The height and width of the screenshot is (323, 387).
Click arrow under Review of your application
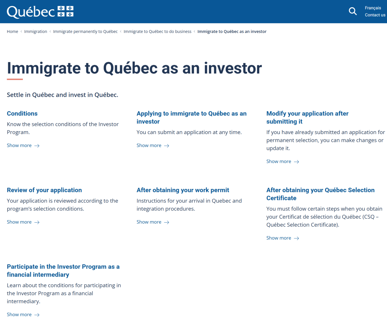coord(37,222)
